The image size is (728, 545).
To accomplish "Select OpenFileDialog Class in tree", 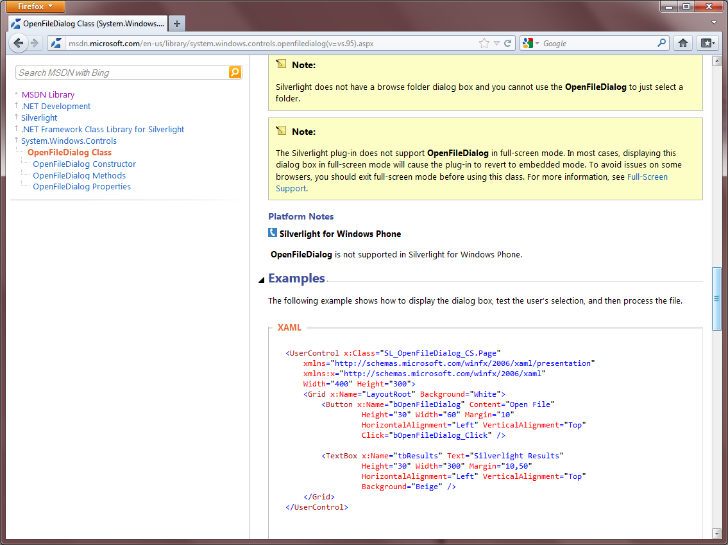I will [x=70, y=152].
